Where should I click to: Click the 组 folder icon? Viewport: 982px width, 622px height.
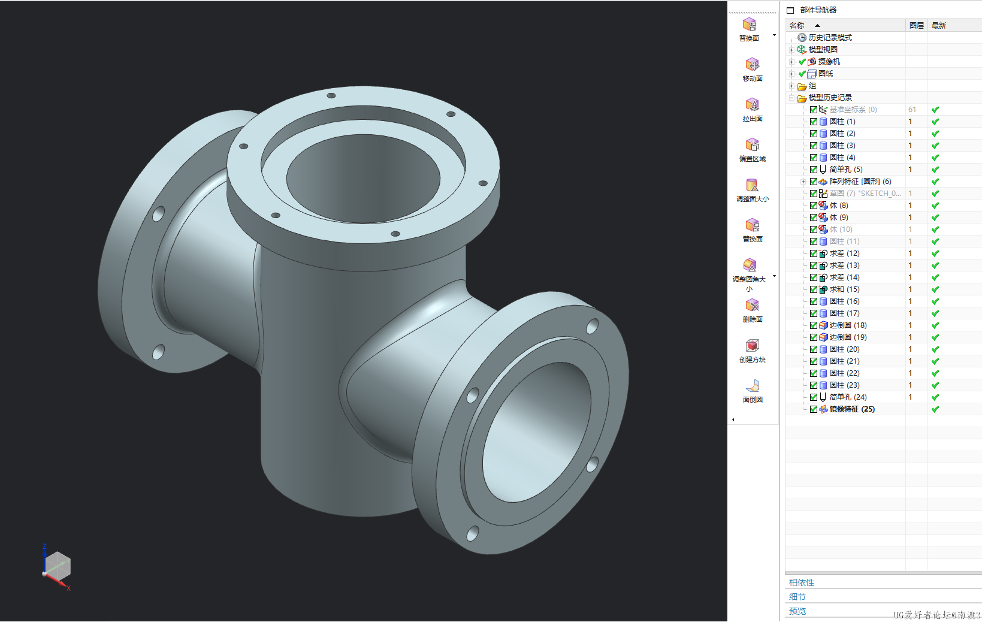pos(802,86)
